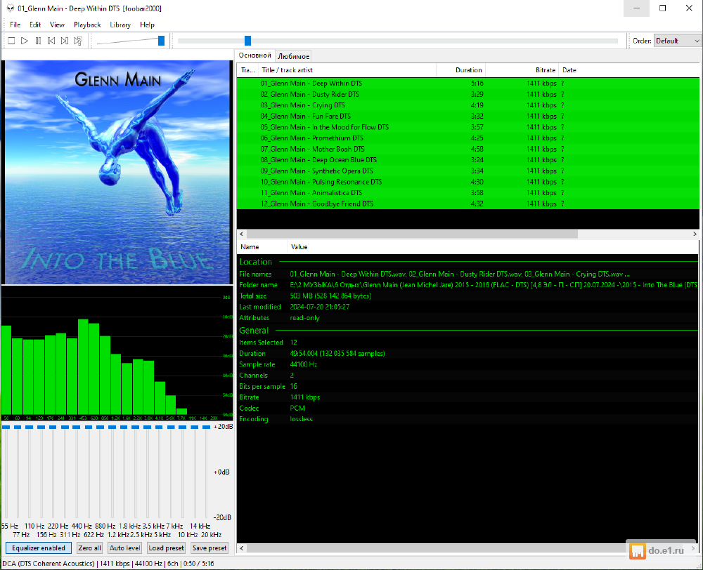Click the Zero all button
Image resolution: width=703 pixels, height=570 pixels.
[90, 548]
